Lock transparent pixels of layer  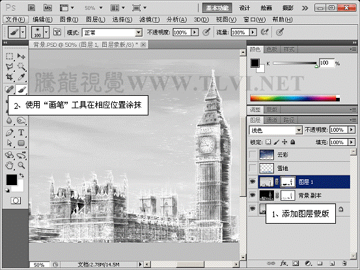[268, 142]
